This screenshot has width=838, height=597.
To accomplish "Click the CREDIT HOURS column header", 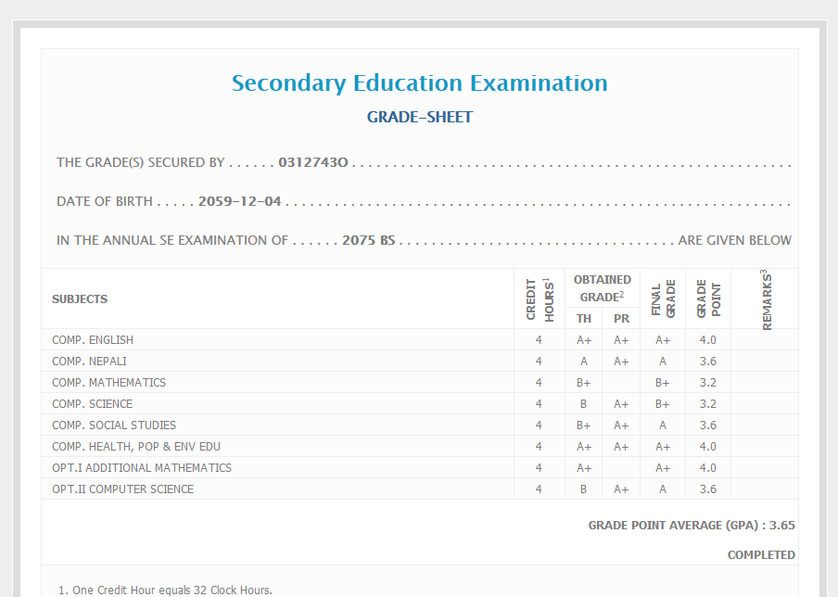I will tap(539, 299).
